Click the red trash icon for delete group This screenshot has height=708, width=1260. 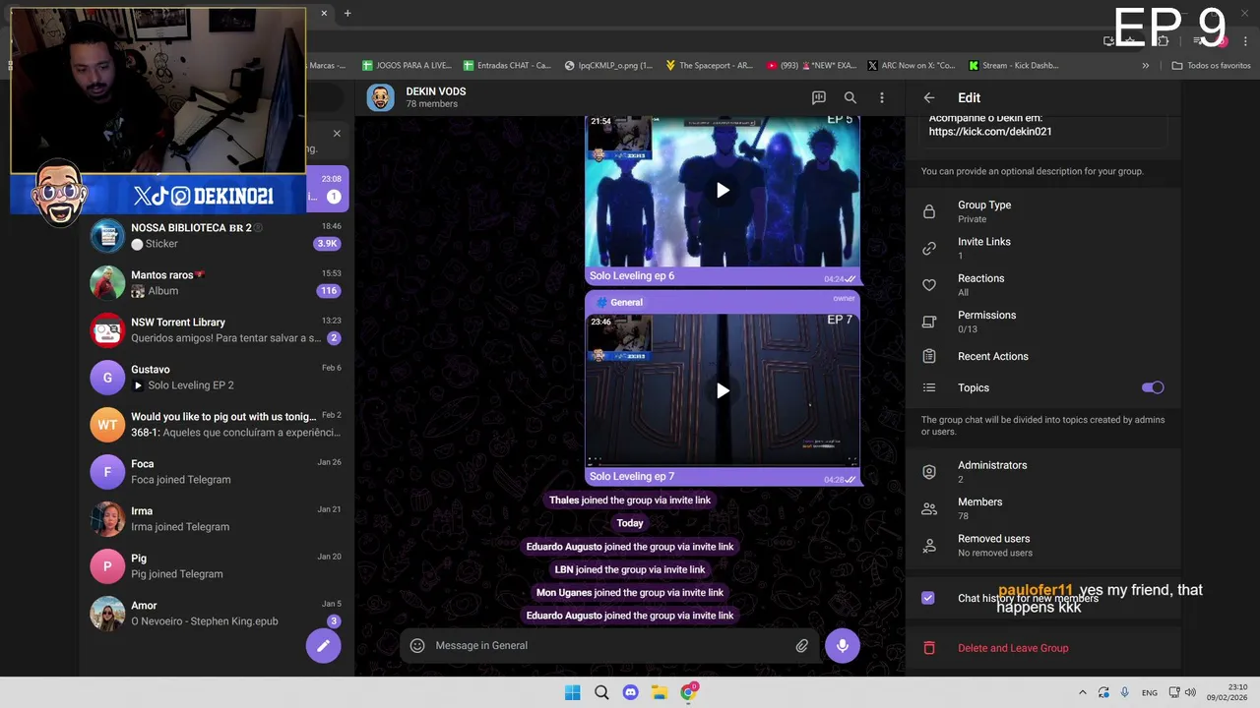(x=928, y=648)
